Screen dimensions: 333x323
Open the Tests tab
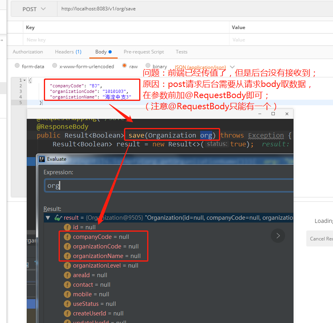tap(181, 52)
